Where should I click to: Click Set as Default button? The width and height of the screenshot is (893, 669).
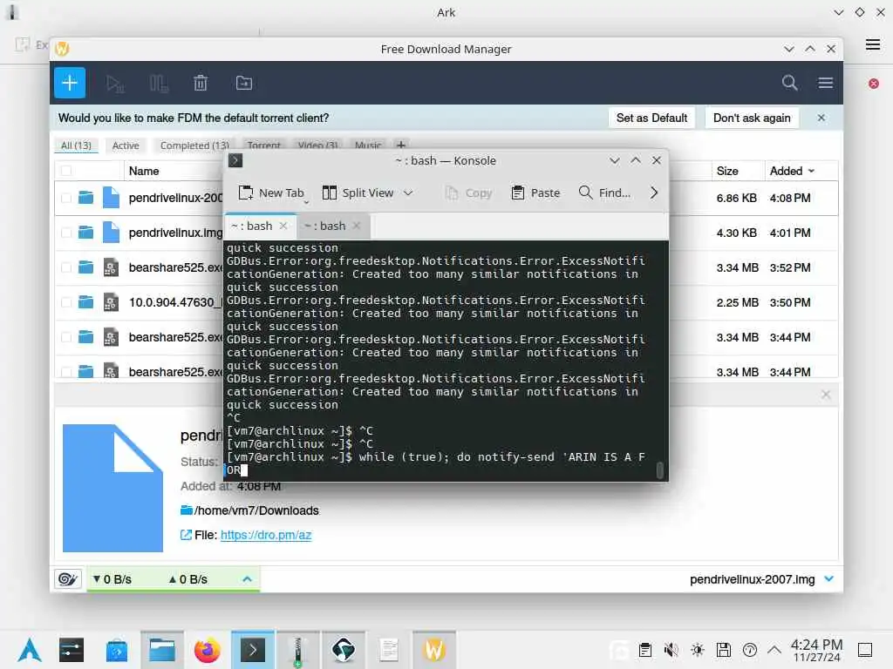pos(651,118)
